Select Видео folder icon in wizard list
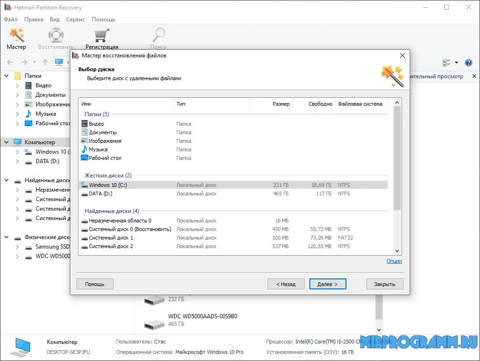 (x=85, y=123)
